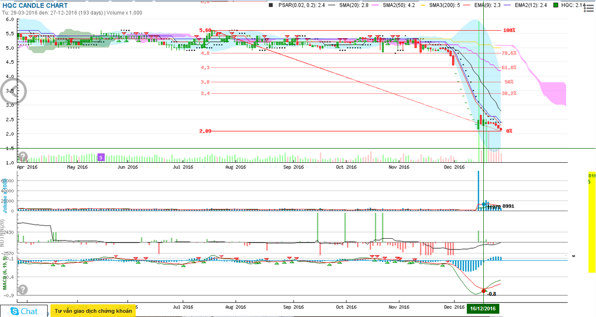596x317 pixels.
Task: Click the help question mark in the MACD panel
Action: (x=23, y=290)
